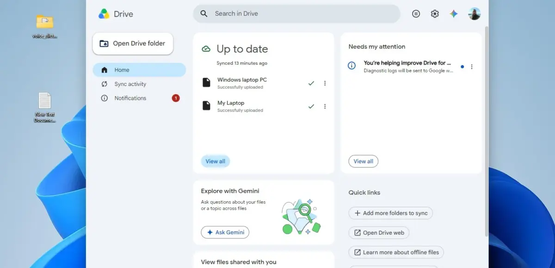Click Learn more about offline files
This screenshot has height=268, width=555.
point(396,252)
